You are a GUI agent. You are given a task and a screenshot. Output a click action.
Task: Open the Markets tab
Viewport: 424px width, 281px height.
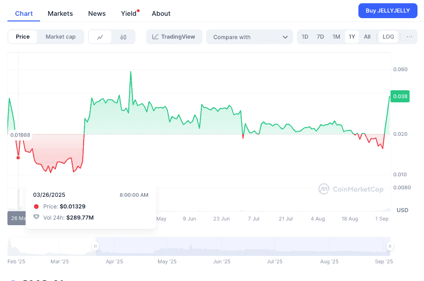point(61,13)
